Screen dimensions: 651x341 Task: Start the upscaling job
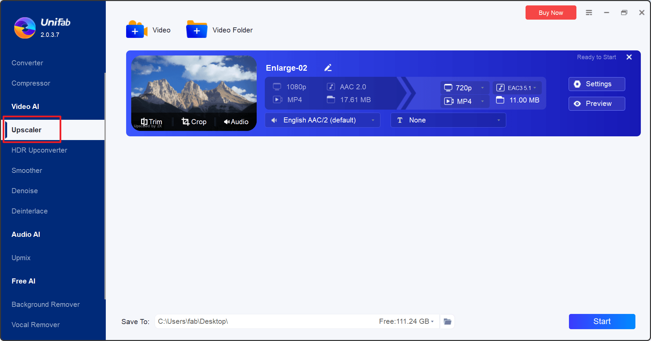[x=602, y=321]
